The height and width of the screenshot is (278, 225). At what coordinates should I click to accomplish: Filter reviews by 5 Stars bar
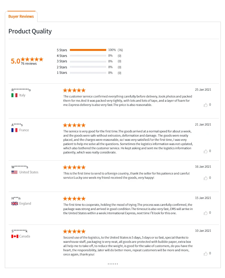coord(88,50)
